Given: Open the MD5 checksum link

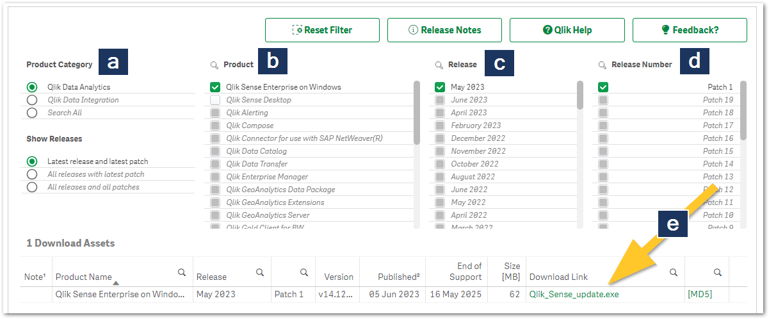Looking at the screenshot, I should (x=700, y=294).
